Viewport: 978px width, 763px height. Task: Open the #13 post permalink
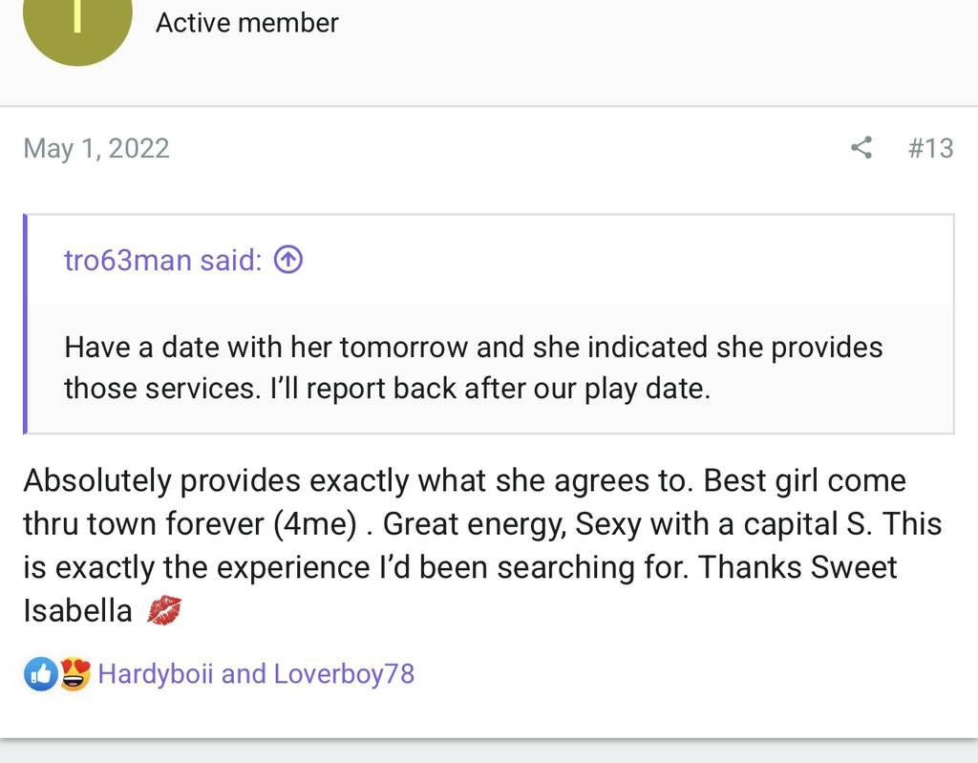[930, 148]
